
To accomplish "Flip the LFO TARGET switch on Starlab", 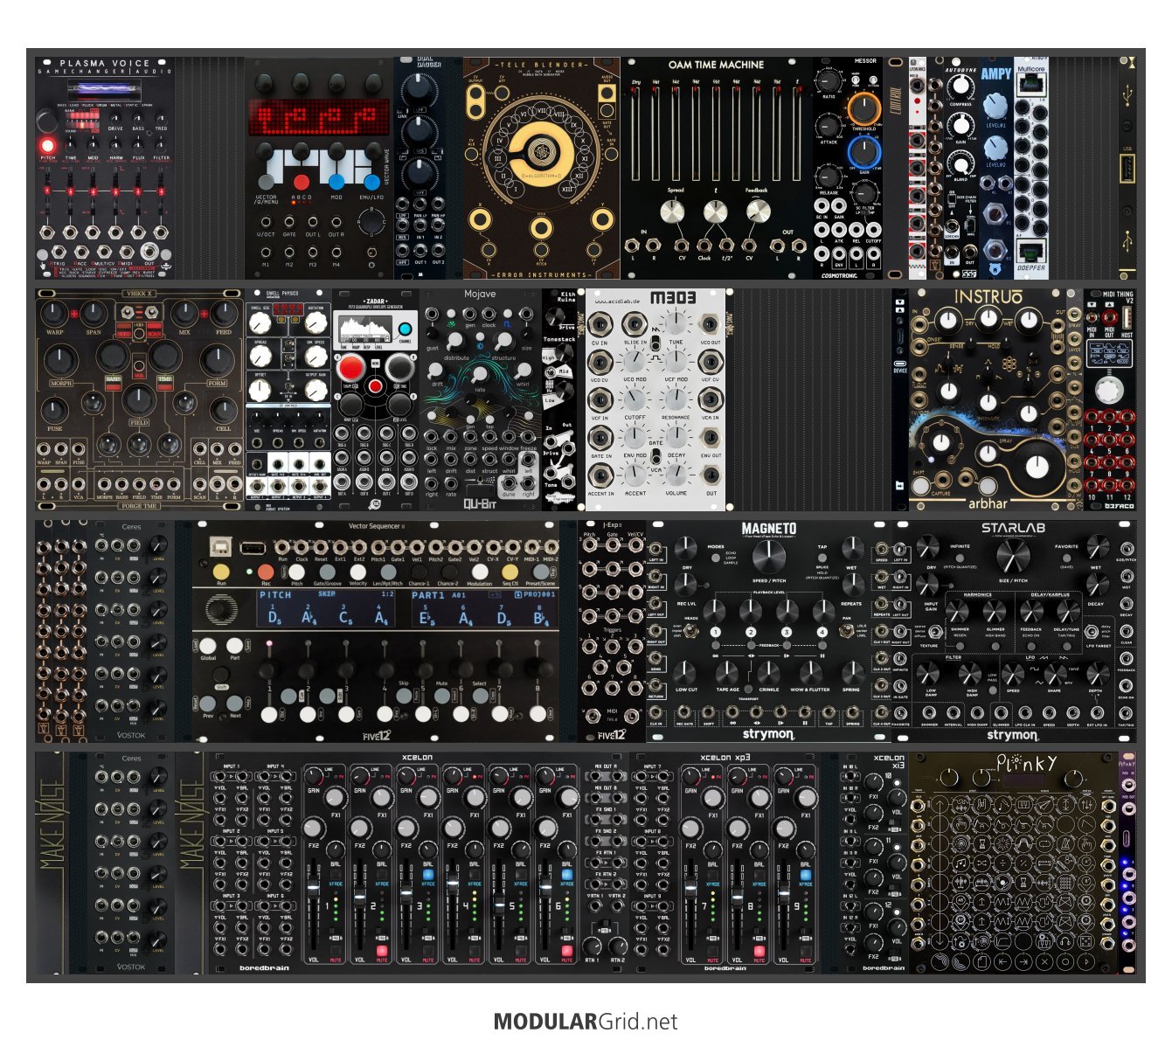I will [x=1092, y=631].
